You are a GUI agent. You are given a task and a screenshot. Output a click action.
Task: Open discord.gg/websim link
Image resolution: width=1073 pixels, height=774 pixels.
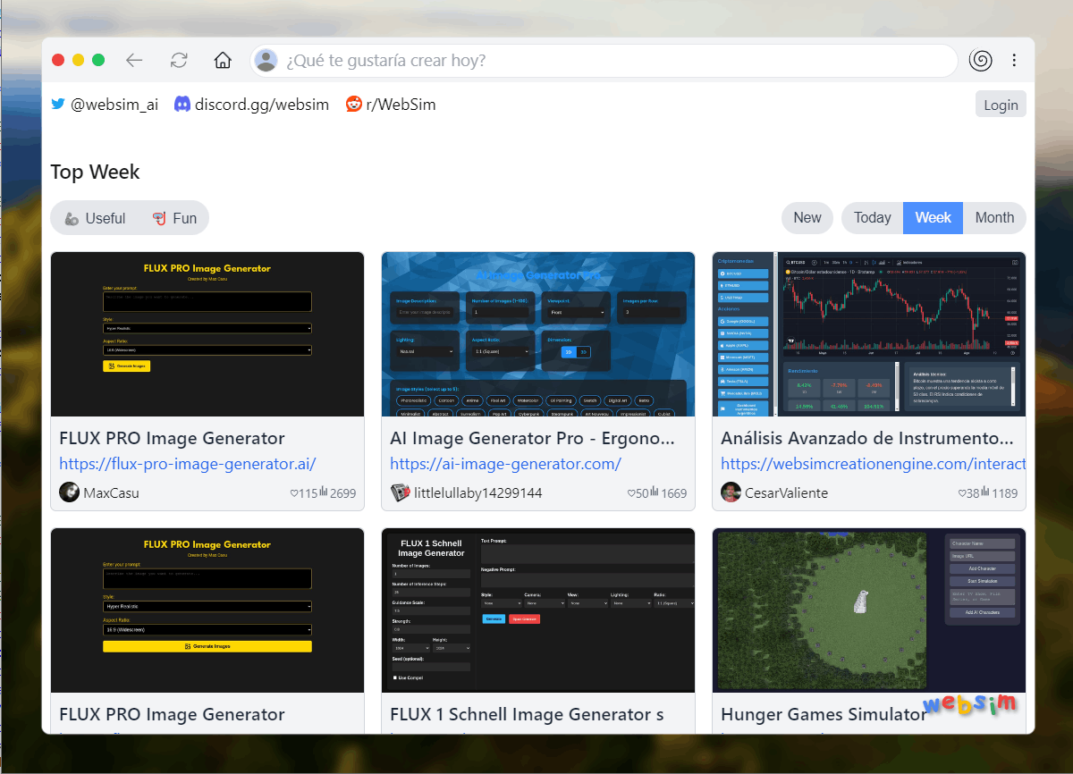[262, 105]
